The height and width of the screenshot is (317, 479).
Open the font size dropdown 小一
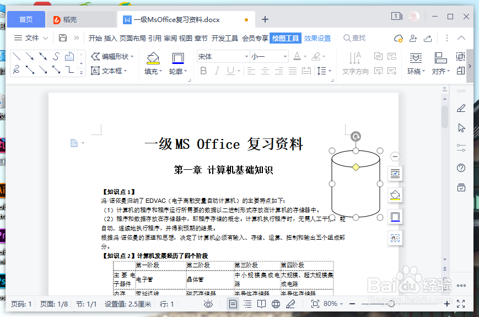tap(285, 56)
